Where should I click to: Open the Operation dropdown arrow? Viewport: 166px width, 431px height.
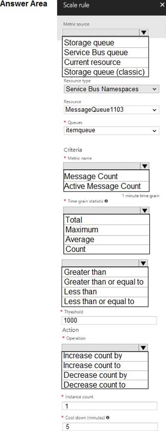144,348
